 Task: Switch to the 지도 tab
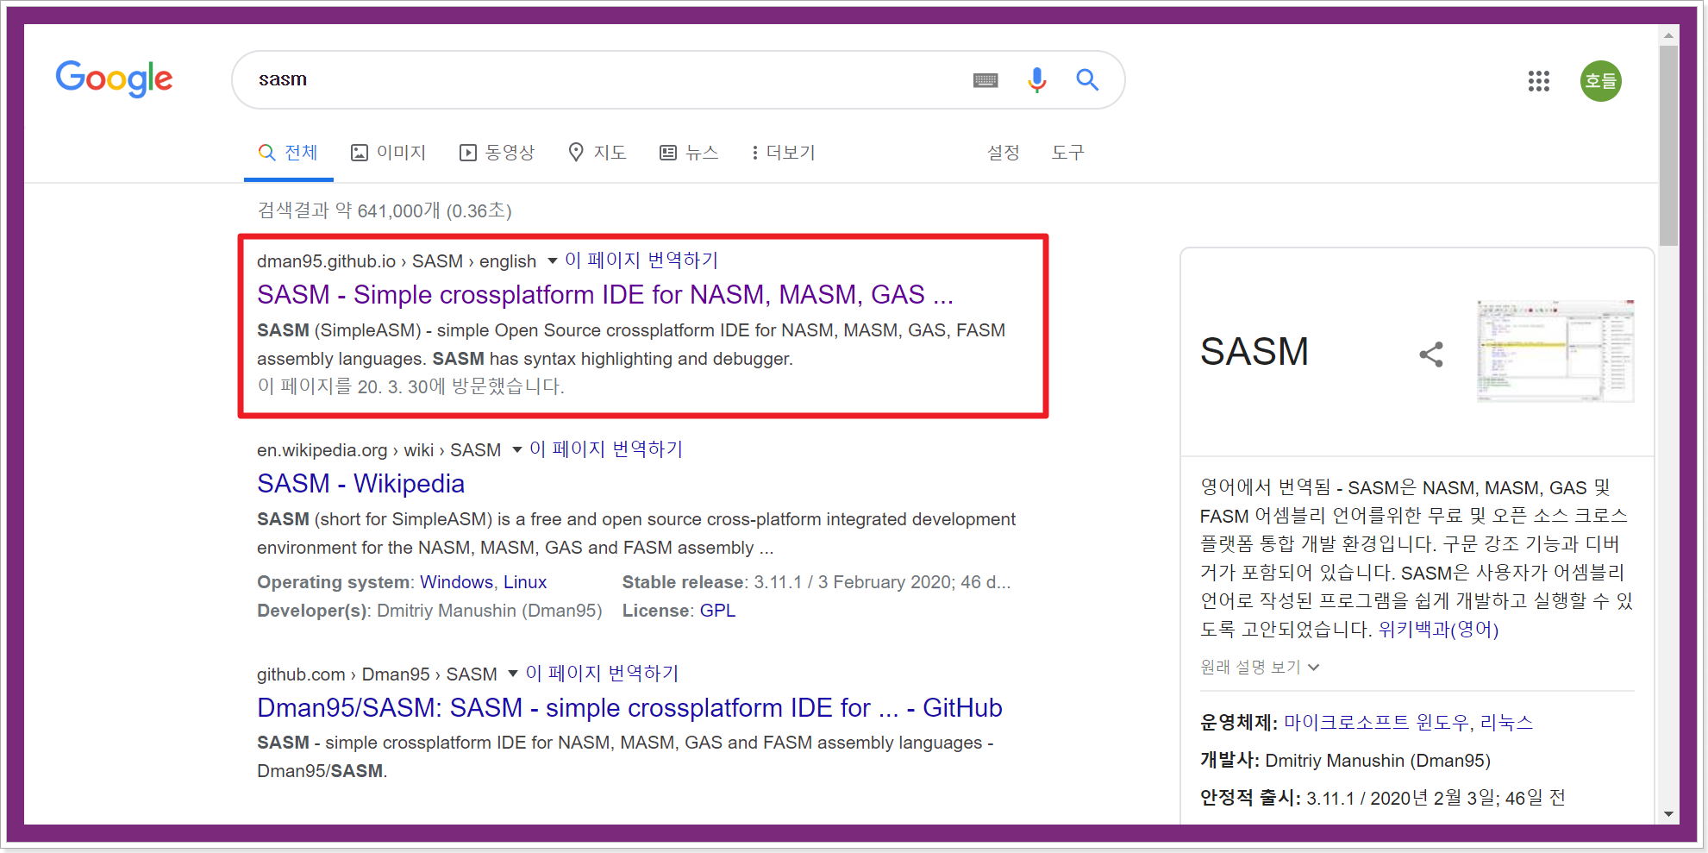pyautogui.click(x=597, y=153)
